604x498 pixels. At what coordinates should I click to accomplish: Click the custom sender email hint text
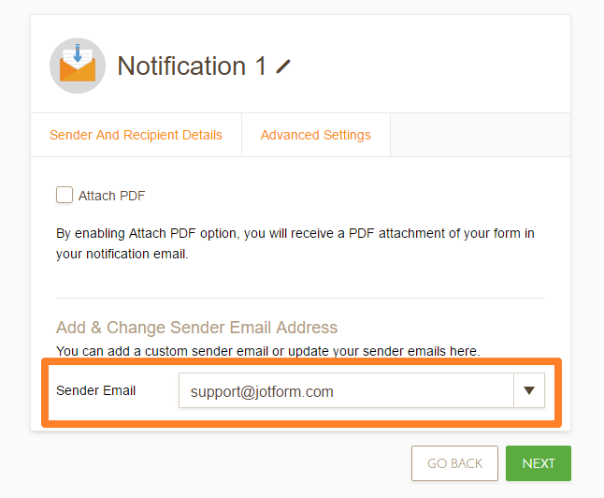[x=267, y=351]
